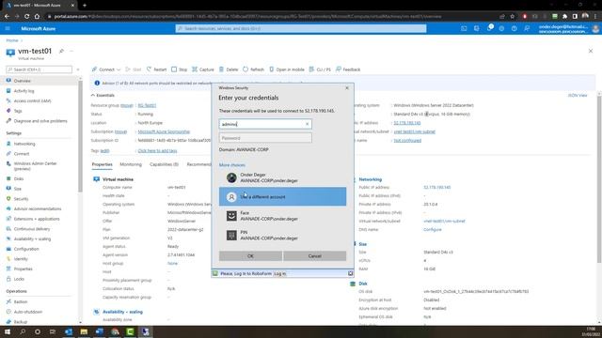The width and height of the screenshot is (602, 338).
Task: Open Cloud Shell icon in Azure header
Action: pos(464,28)
